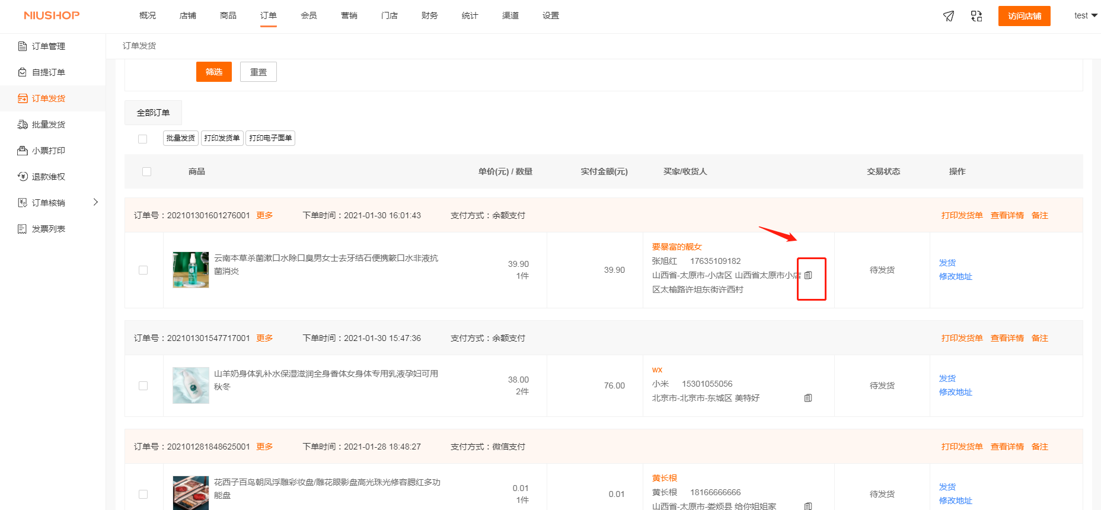Click the paper plane icon in header
Image resolution: width=1101 pixels, height=510 pixels.
coord(949,16)
